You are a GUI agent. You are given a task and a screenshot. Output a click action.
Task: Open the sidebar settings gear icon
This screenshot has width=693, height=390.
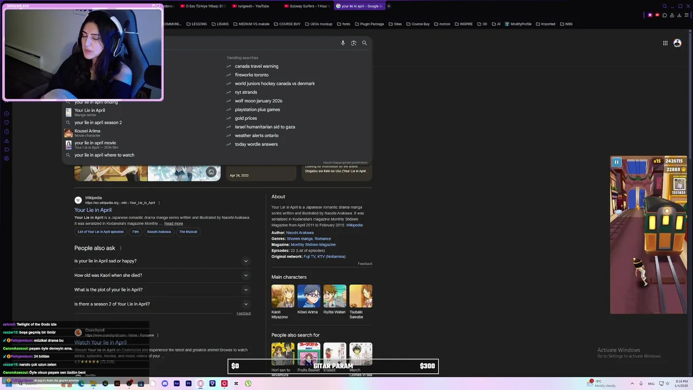coord(6,159)
